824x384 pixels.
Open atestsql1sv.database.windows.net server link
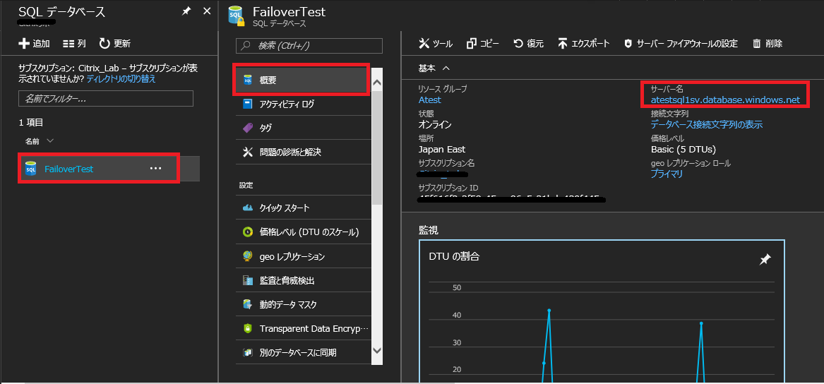pos(725,100)
